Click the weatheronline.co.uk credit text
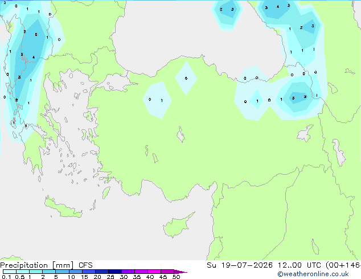The height and width of the screenshot is (279, 361). [x=313, y=274]
